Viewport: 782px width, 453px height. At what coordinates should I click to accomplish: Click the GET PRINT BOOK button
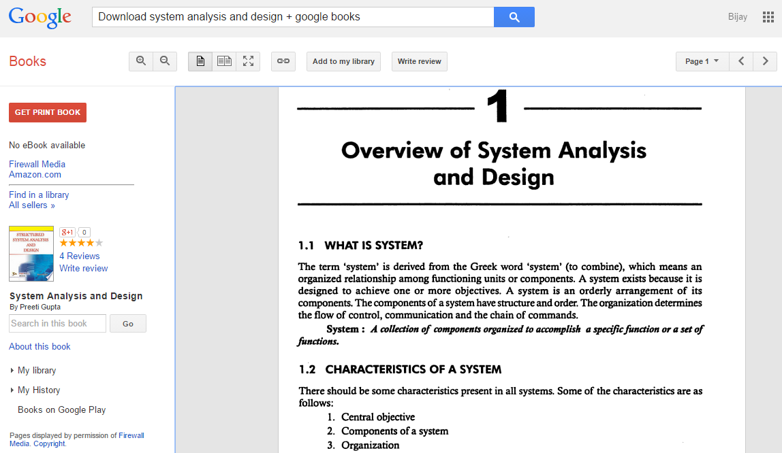click(48, 112)
